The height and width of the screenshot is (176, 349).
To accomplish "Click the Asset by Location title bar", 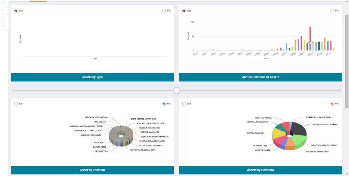I will [92, 170].
